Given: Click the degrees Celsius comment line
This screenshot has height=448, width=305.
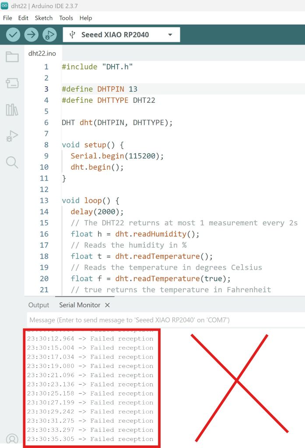Looking at the screenshot, I should 166,267.
